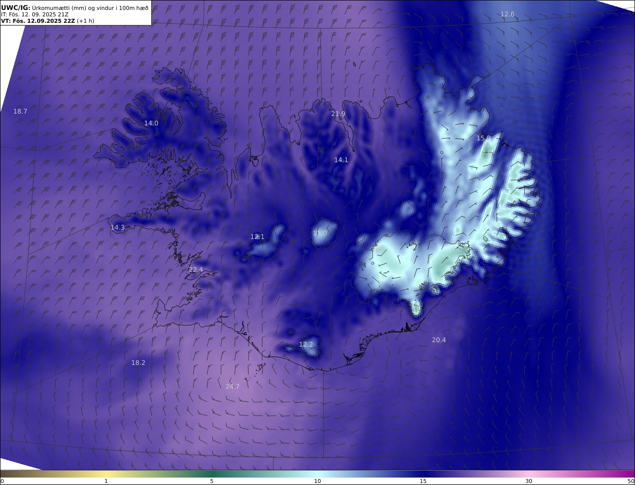Image resolution: width=635 pixels, height=485 pixels.
Task: Click the colorbar tick label 10
Action: 317,481
